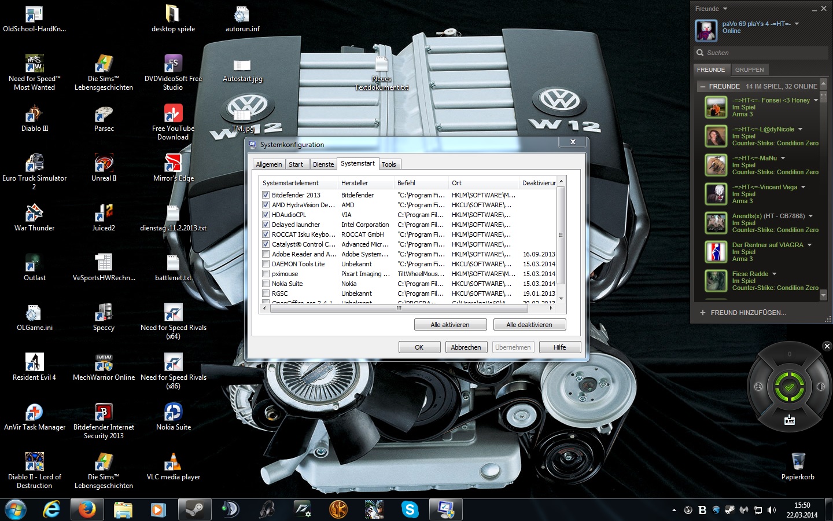Viewport: 833px width, 521px height.
Task: Click the Skype taskbar icon
Action: click(410, 509)
